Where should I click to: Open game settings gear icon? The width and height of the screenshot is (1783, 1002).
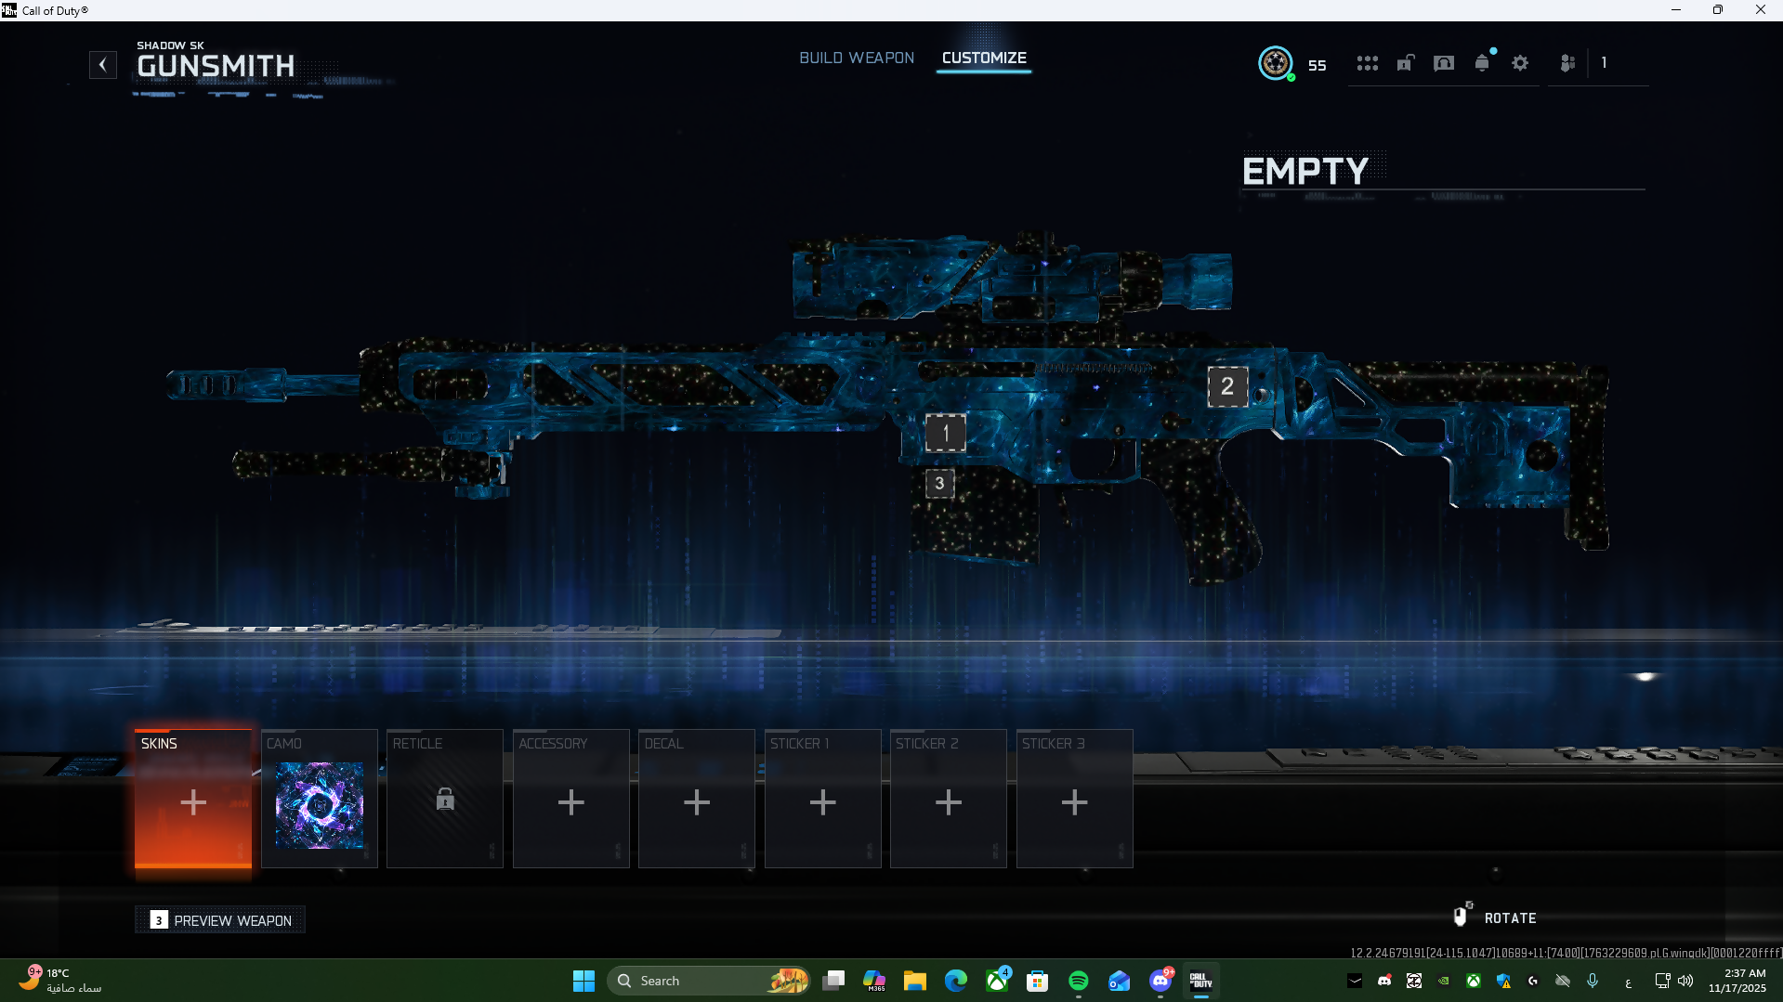point(1520,63)
